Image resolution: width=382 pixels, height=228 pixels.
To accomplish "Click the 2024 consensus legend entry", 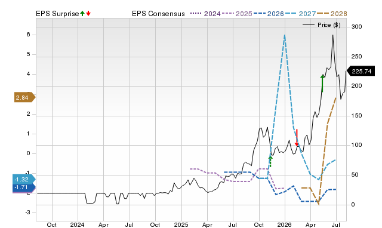I will click(x=205, y=14).
